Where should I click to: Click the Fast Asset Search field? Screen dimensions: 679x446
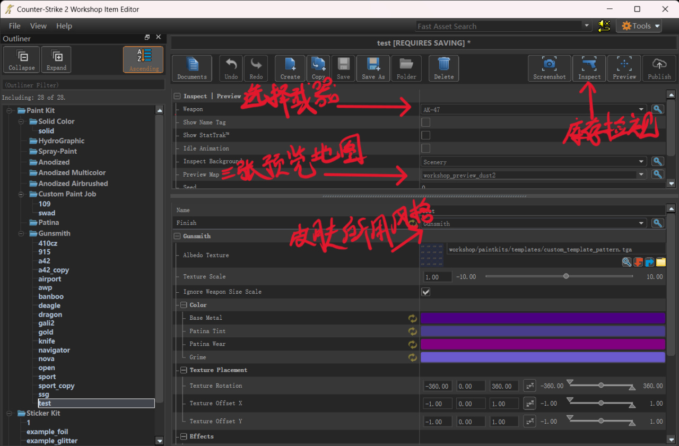tap(499, 26)
